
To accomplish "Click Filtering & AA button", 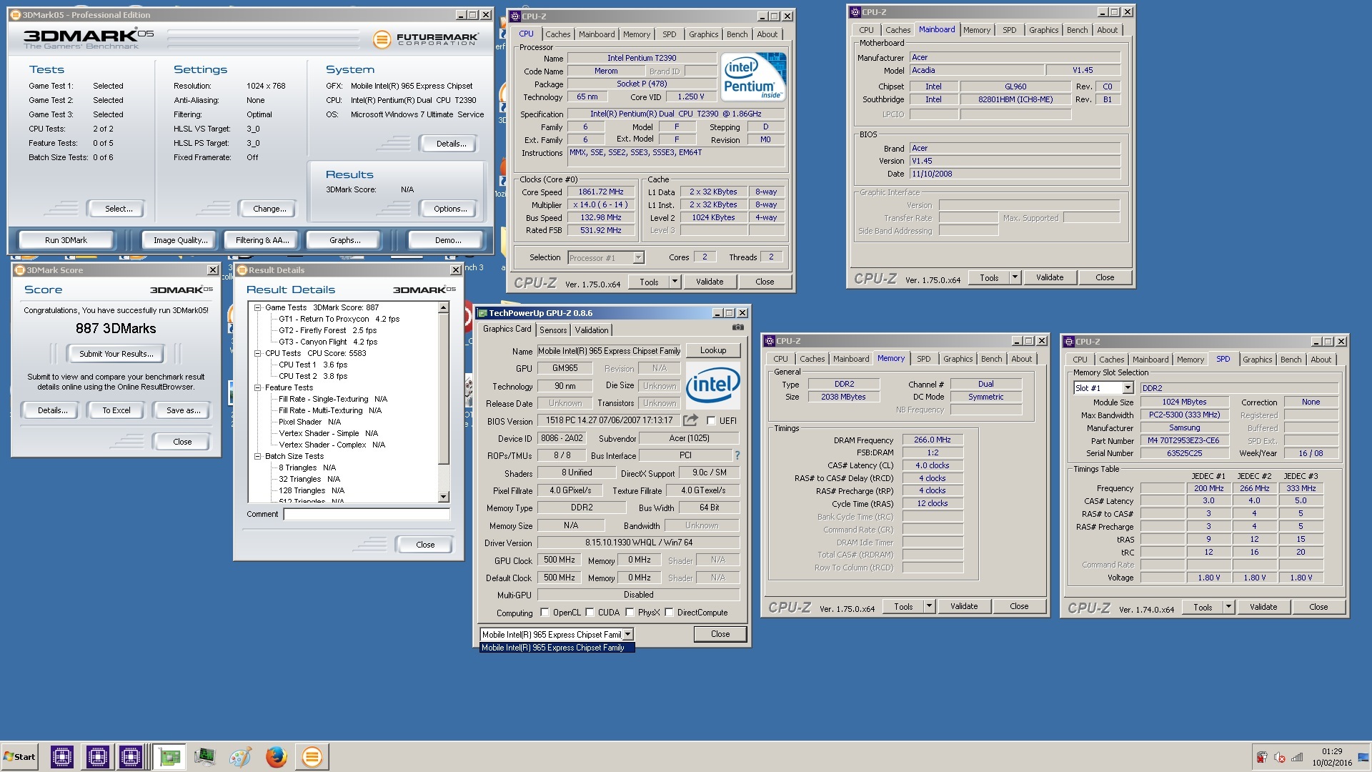I will coord(262,240).
